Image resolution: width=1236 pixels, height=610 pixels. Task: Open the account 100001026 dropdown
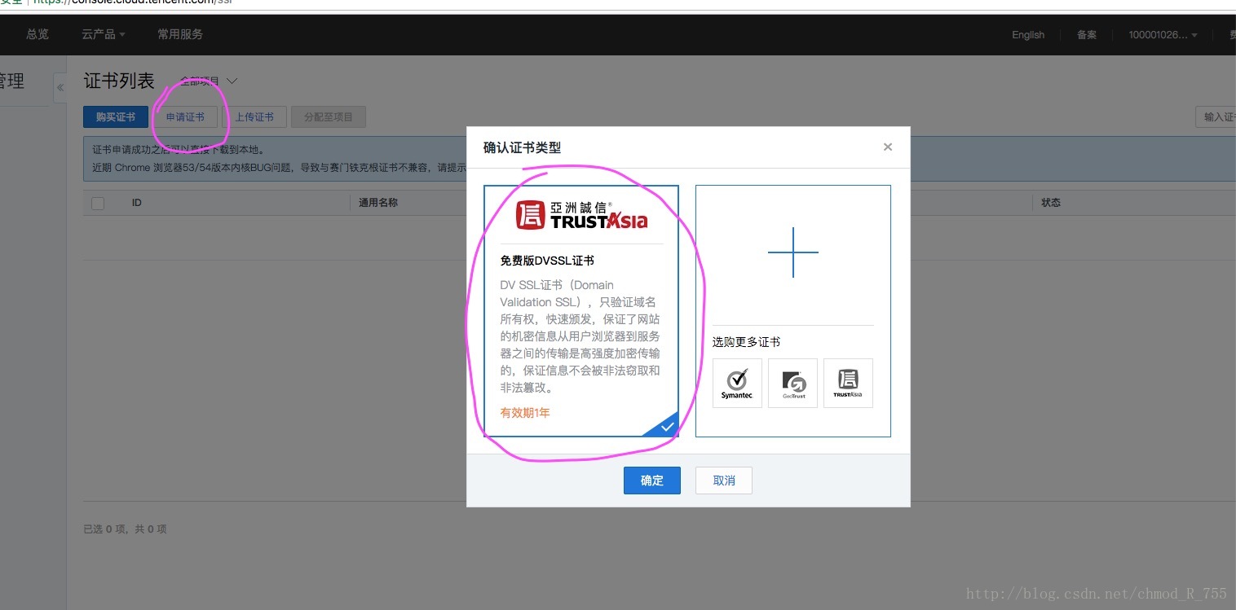[1163, 35]
